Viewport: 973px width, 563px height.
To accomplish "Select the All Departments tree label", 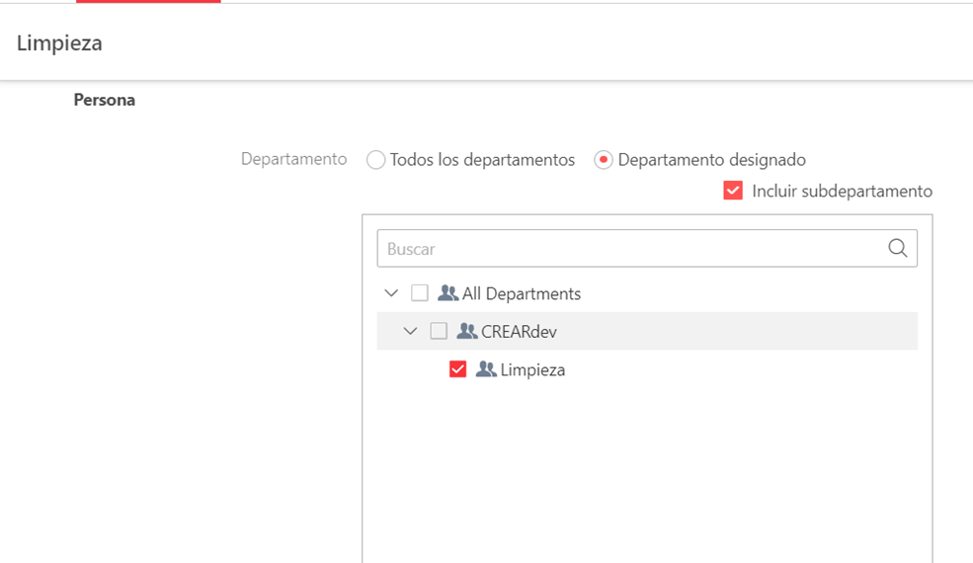I will coord(522,293).
